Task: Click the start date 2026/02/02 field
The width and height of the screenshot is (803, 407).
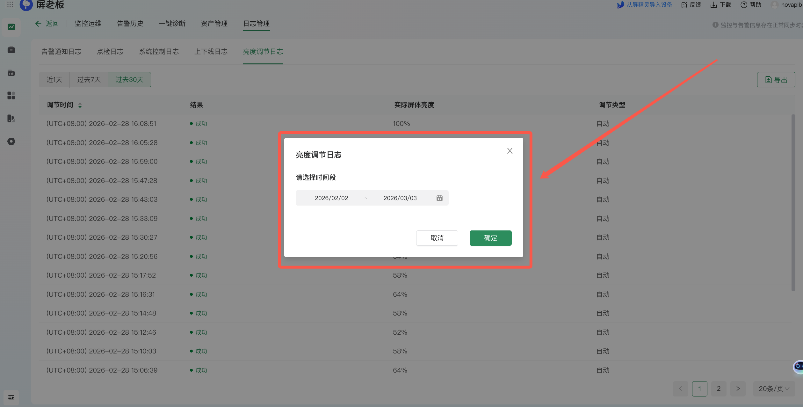Action: point(331,198)
